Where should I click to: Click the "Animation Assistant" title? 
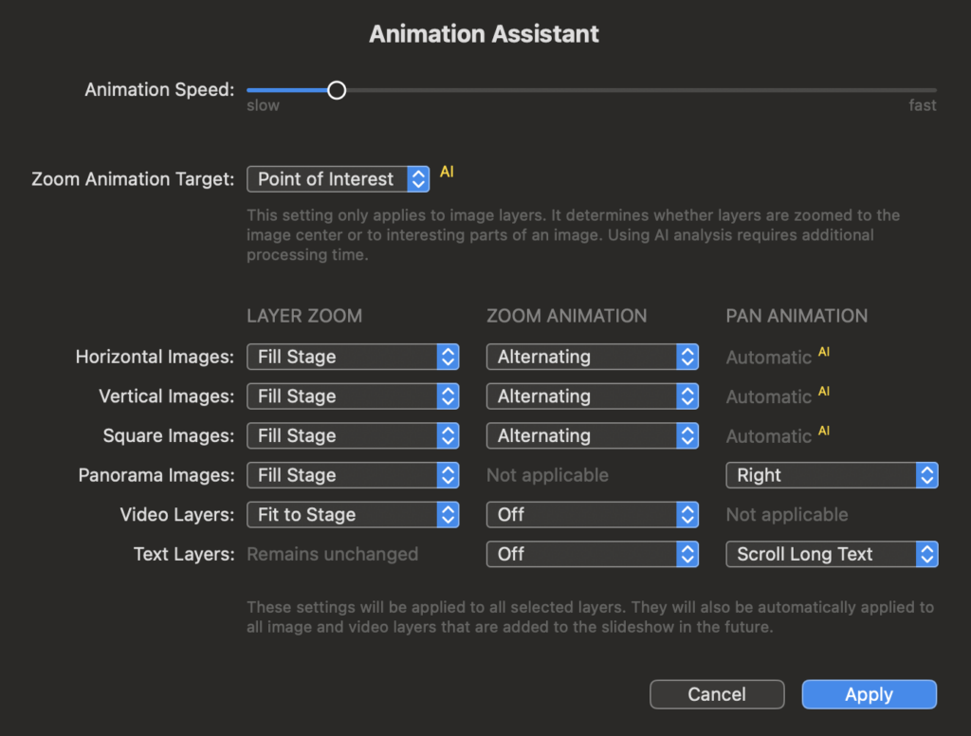(x=485, y=34)
